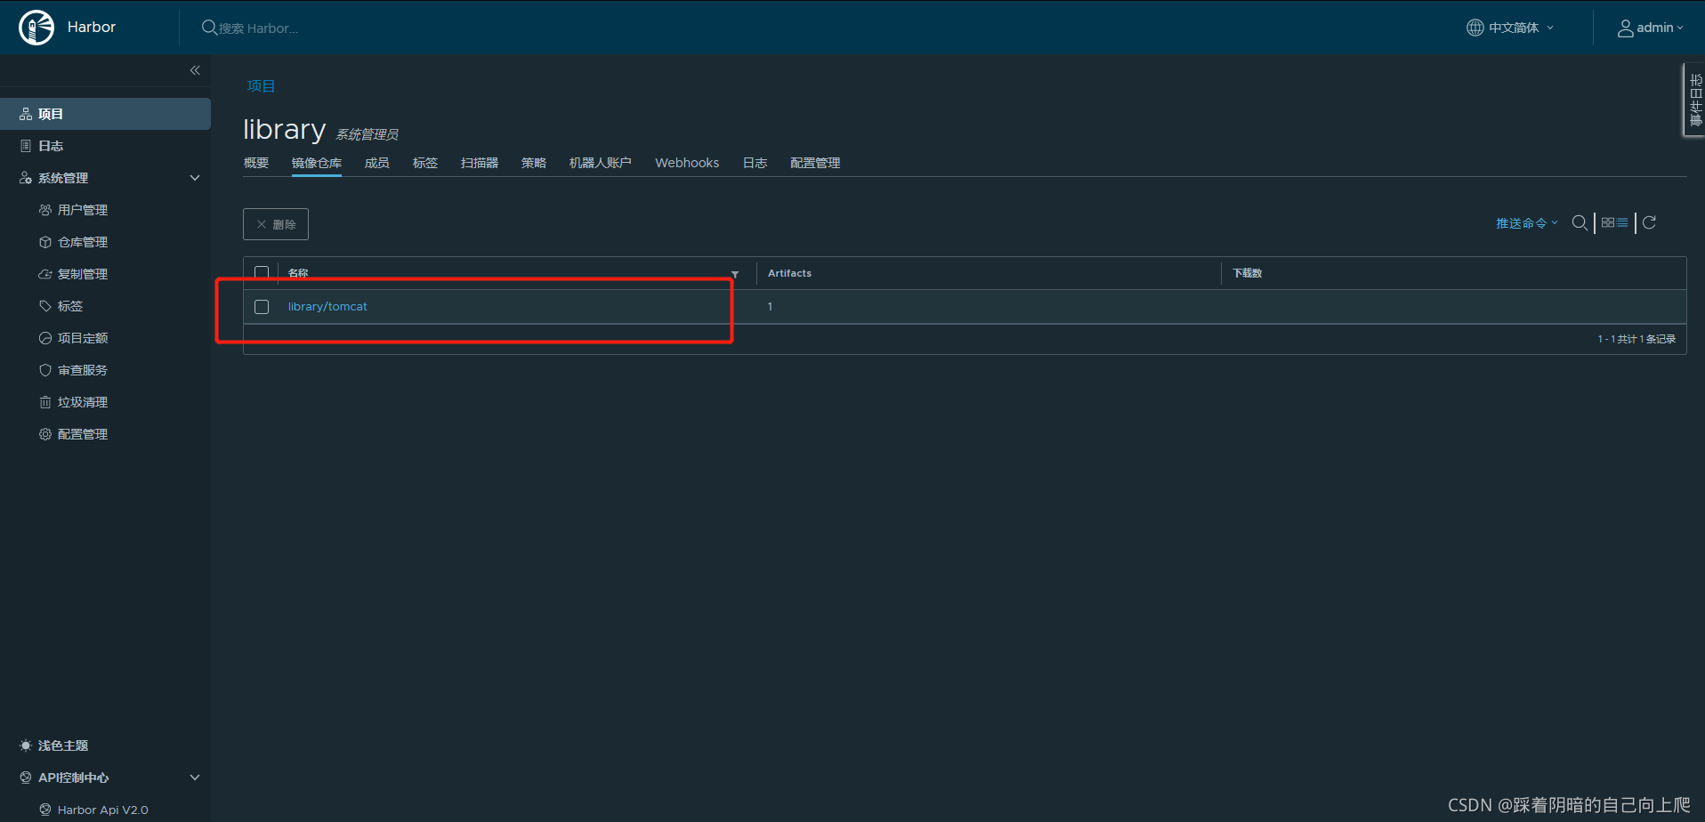
Task: Switch to the 策略 tab
Action: 534,163
